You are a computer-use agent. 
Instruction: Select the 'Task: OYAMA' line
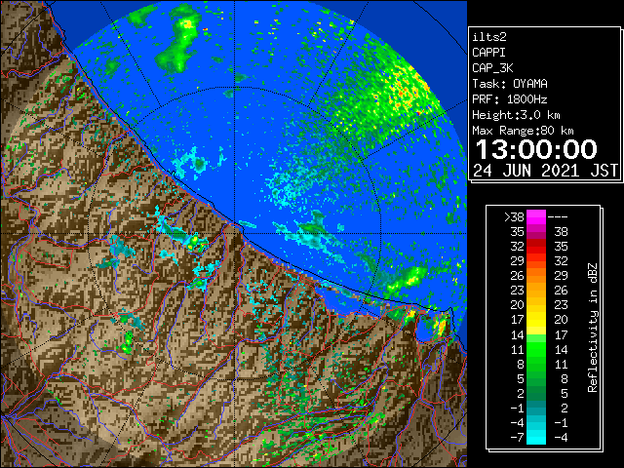coord(510,84)
